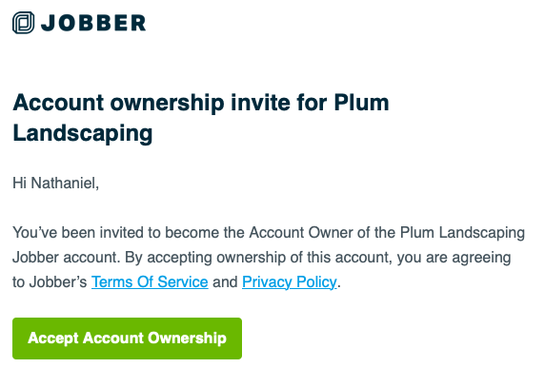
Task: Open the Privacy Policy link
Action: 290,281
